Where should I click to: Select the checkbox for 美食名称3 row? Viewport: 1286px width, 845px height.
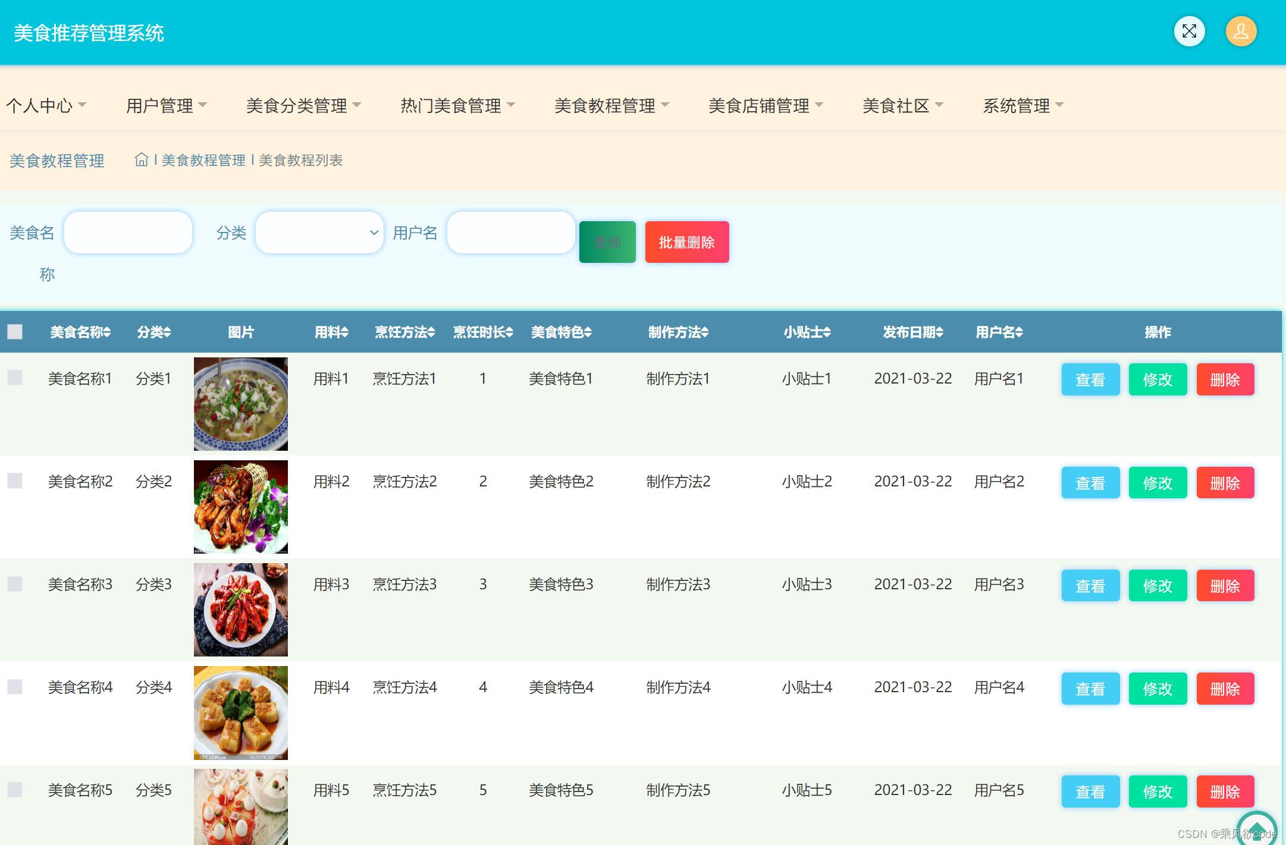tap(15, 584)
